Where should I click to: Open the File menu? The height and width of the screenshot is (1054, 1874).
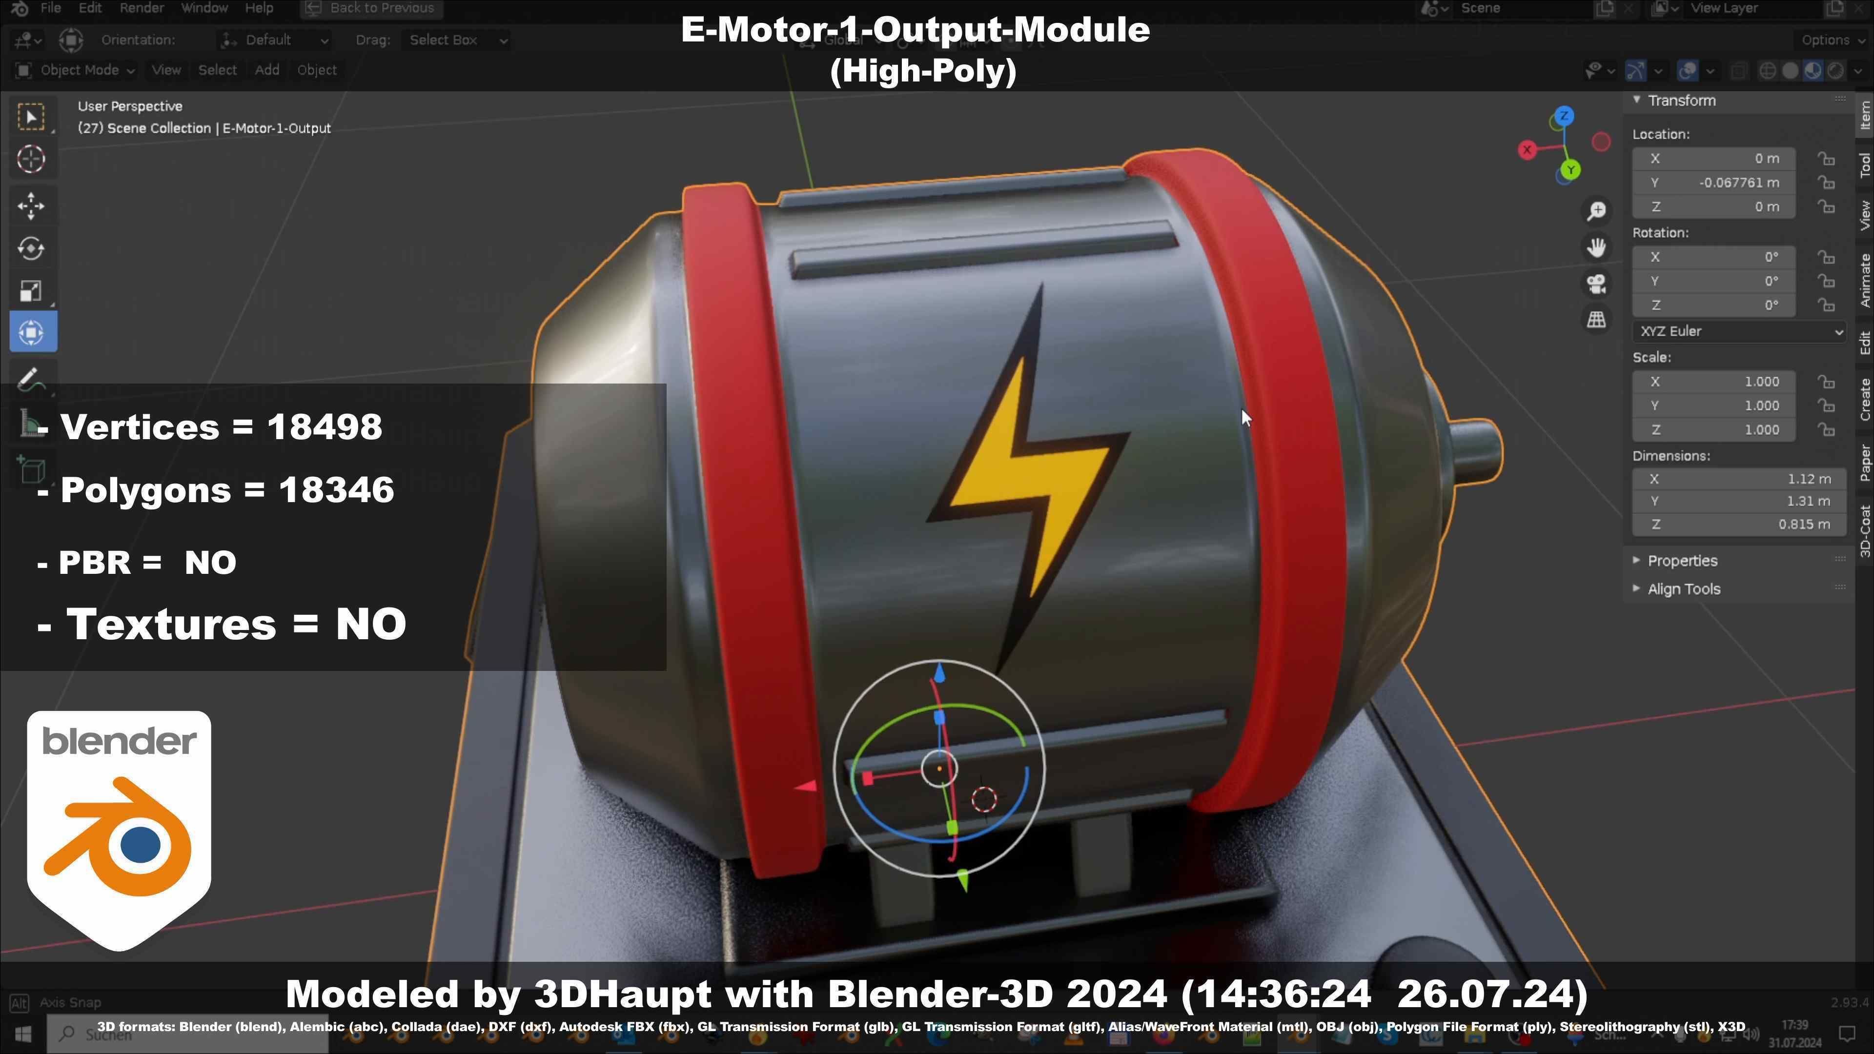pos(50,8)
